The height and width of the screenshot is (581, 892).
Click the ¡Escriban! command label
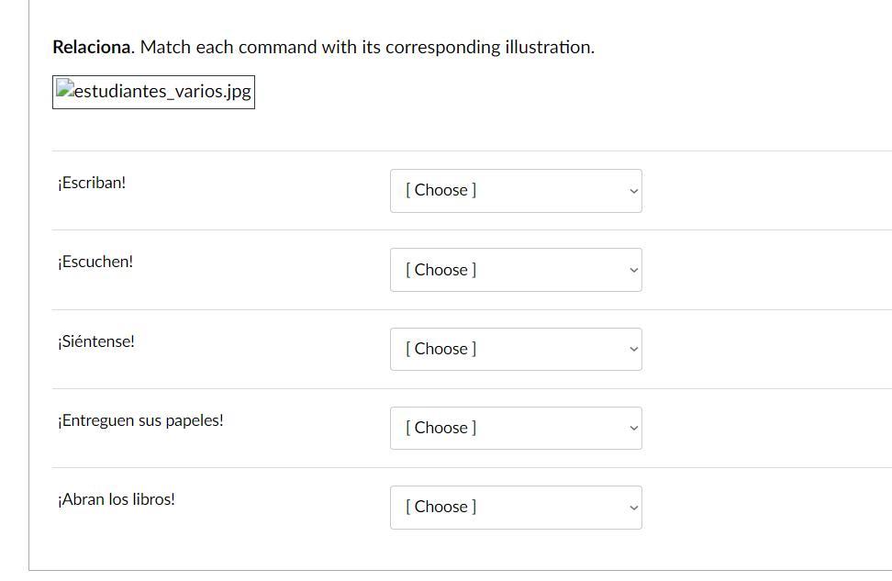[92, 183]
